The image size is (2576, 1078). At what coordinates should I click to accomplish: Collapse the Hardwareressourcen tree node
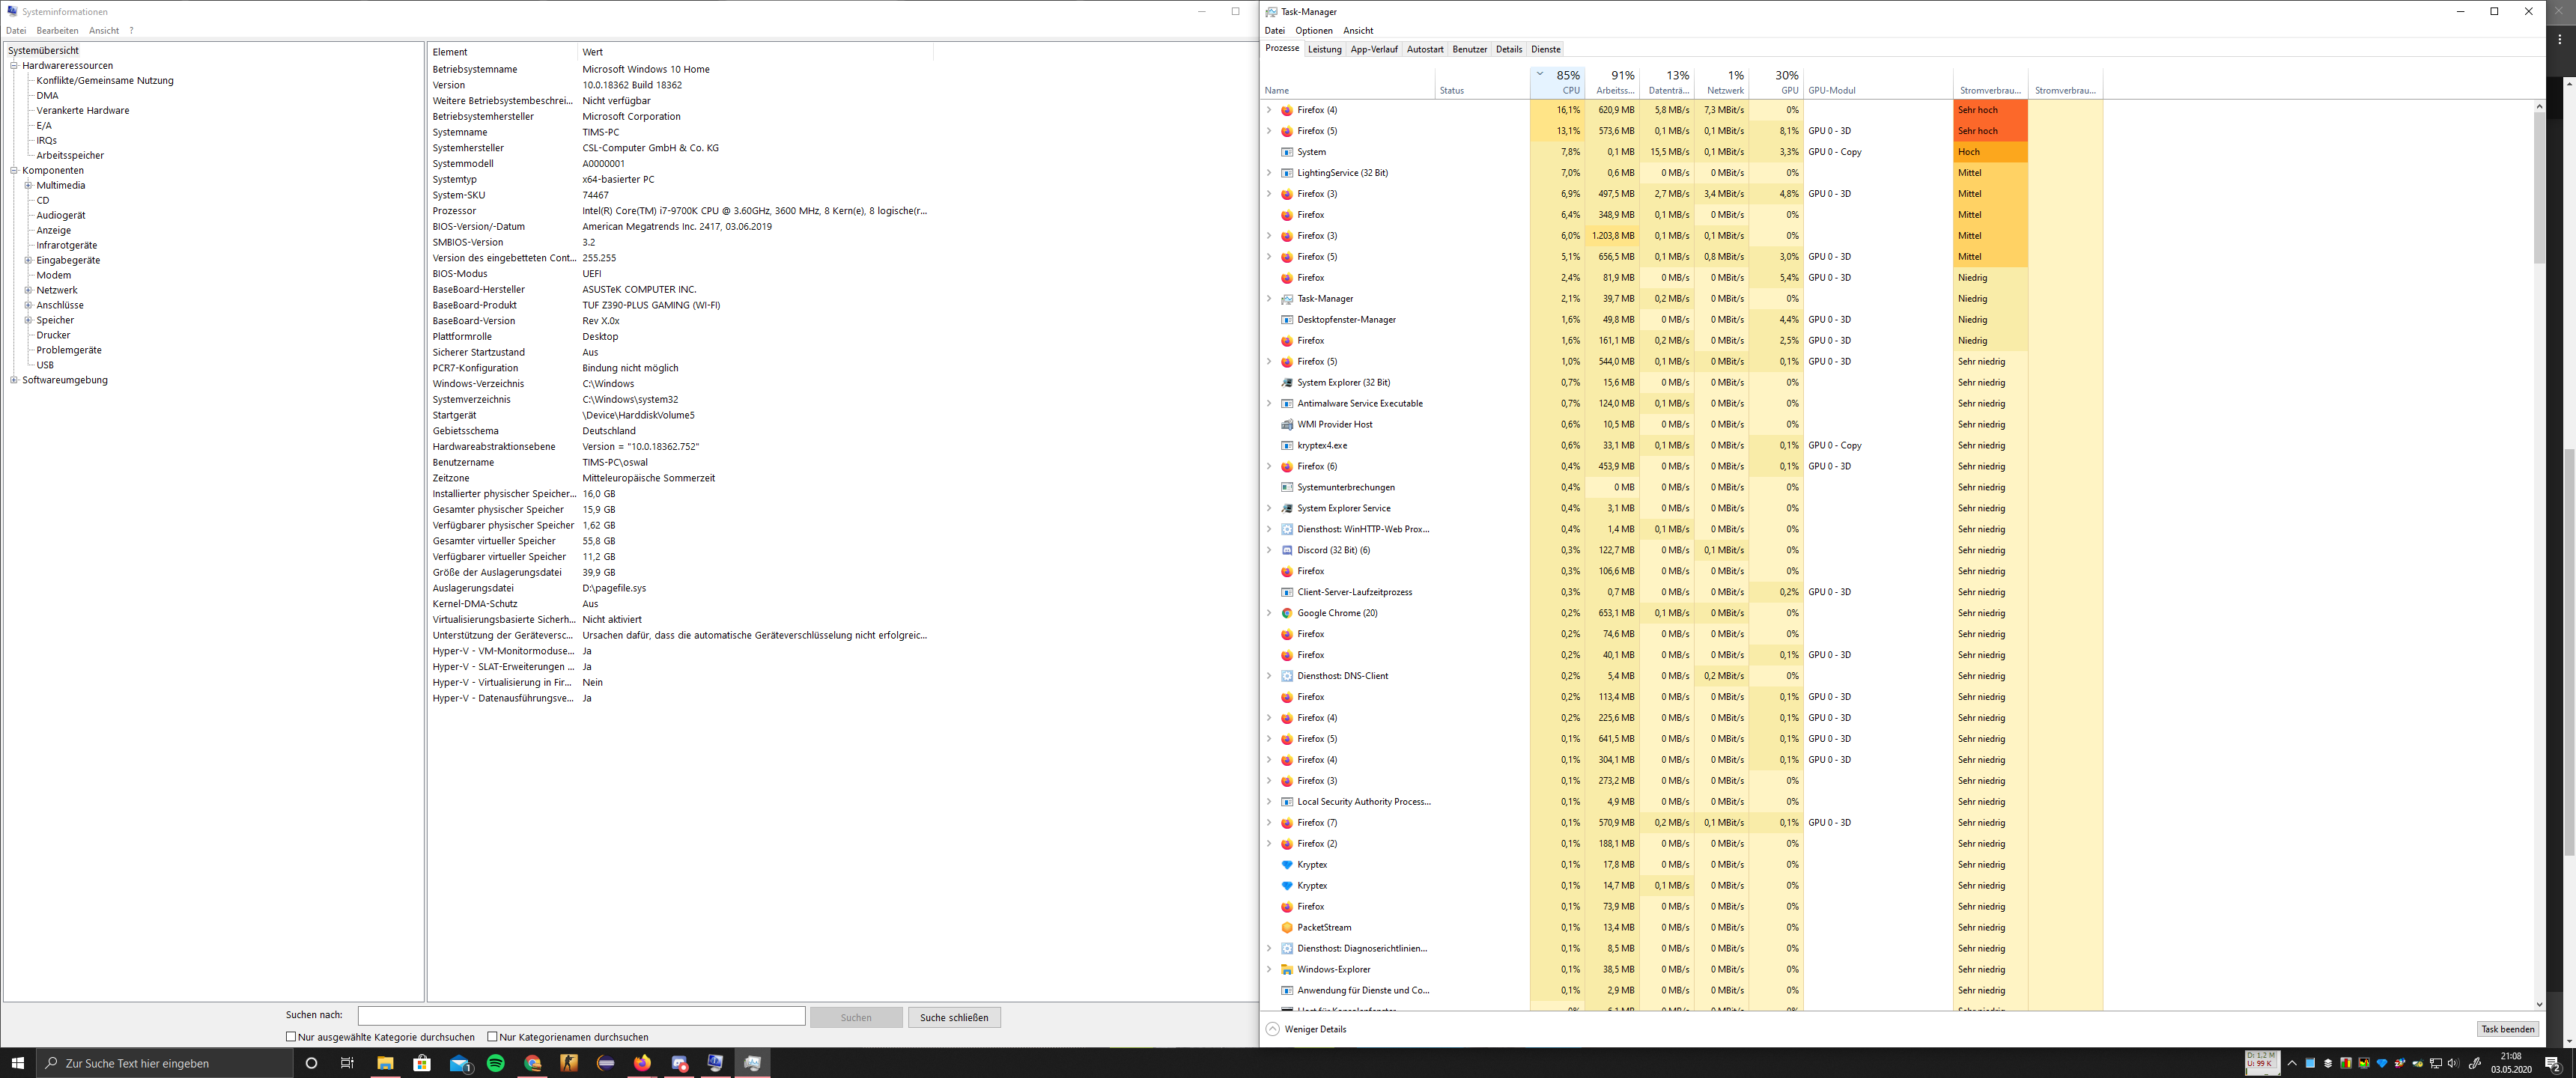click(x=14, y=66)
